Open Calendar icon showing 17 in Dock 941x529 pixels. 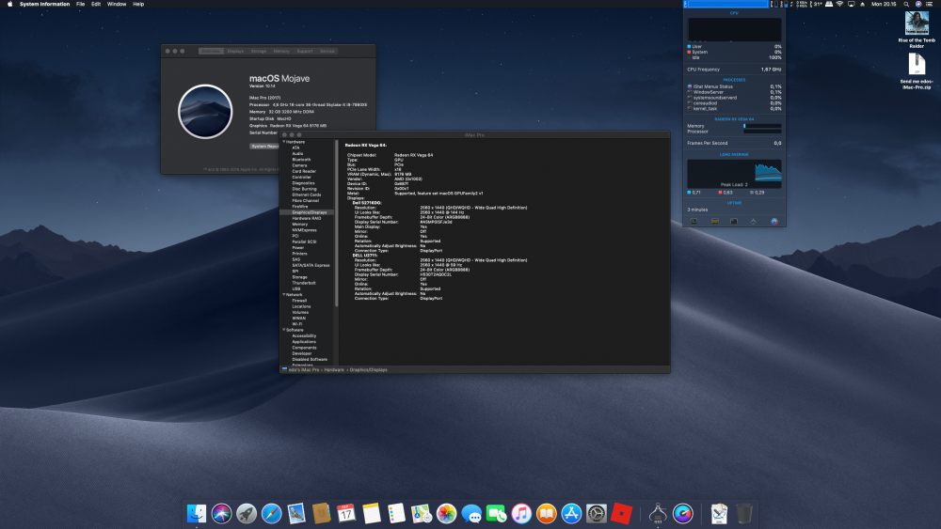pos(346,513)
